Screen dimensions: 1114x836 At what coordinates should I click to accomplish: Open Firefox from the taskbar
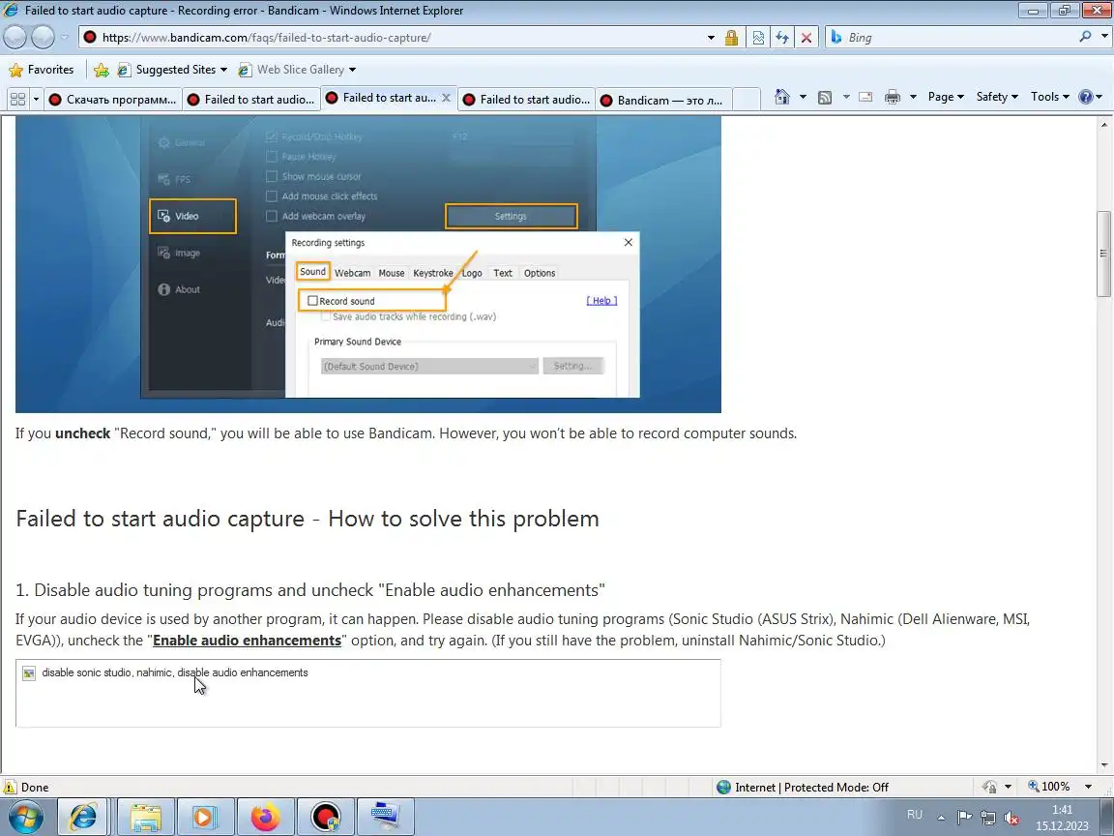coord(266,817)
